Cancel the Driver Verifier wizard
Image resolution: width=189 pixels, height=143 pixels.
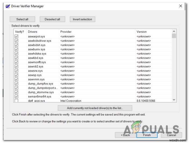click(x=171, y=135)
